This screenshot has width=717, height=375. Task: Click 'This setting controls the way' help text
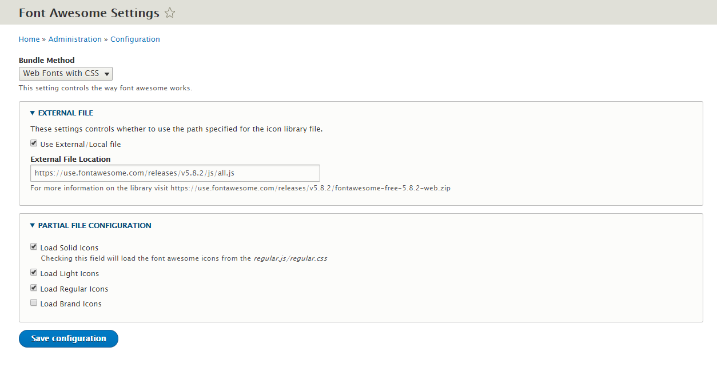(105, 88)
